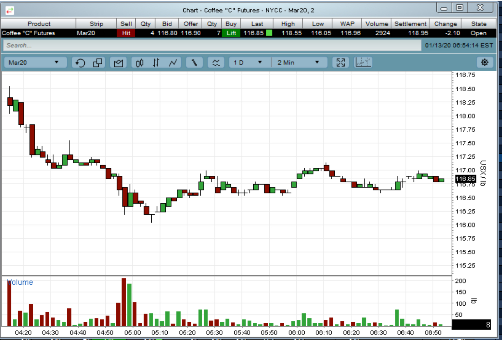Click the Search input field
The width and height of the screenshot is (502, 341).
(x=212, y=45)
